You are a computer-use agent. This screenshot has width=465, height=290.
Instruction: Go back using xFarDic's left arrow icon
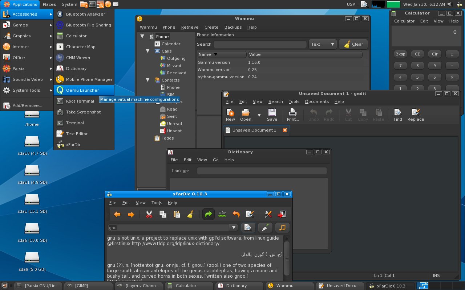click(117, 215)
